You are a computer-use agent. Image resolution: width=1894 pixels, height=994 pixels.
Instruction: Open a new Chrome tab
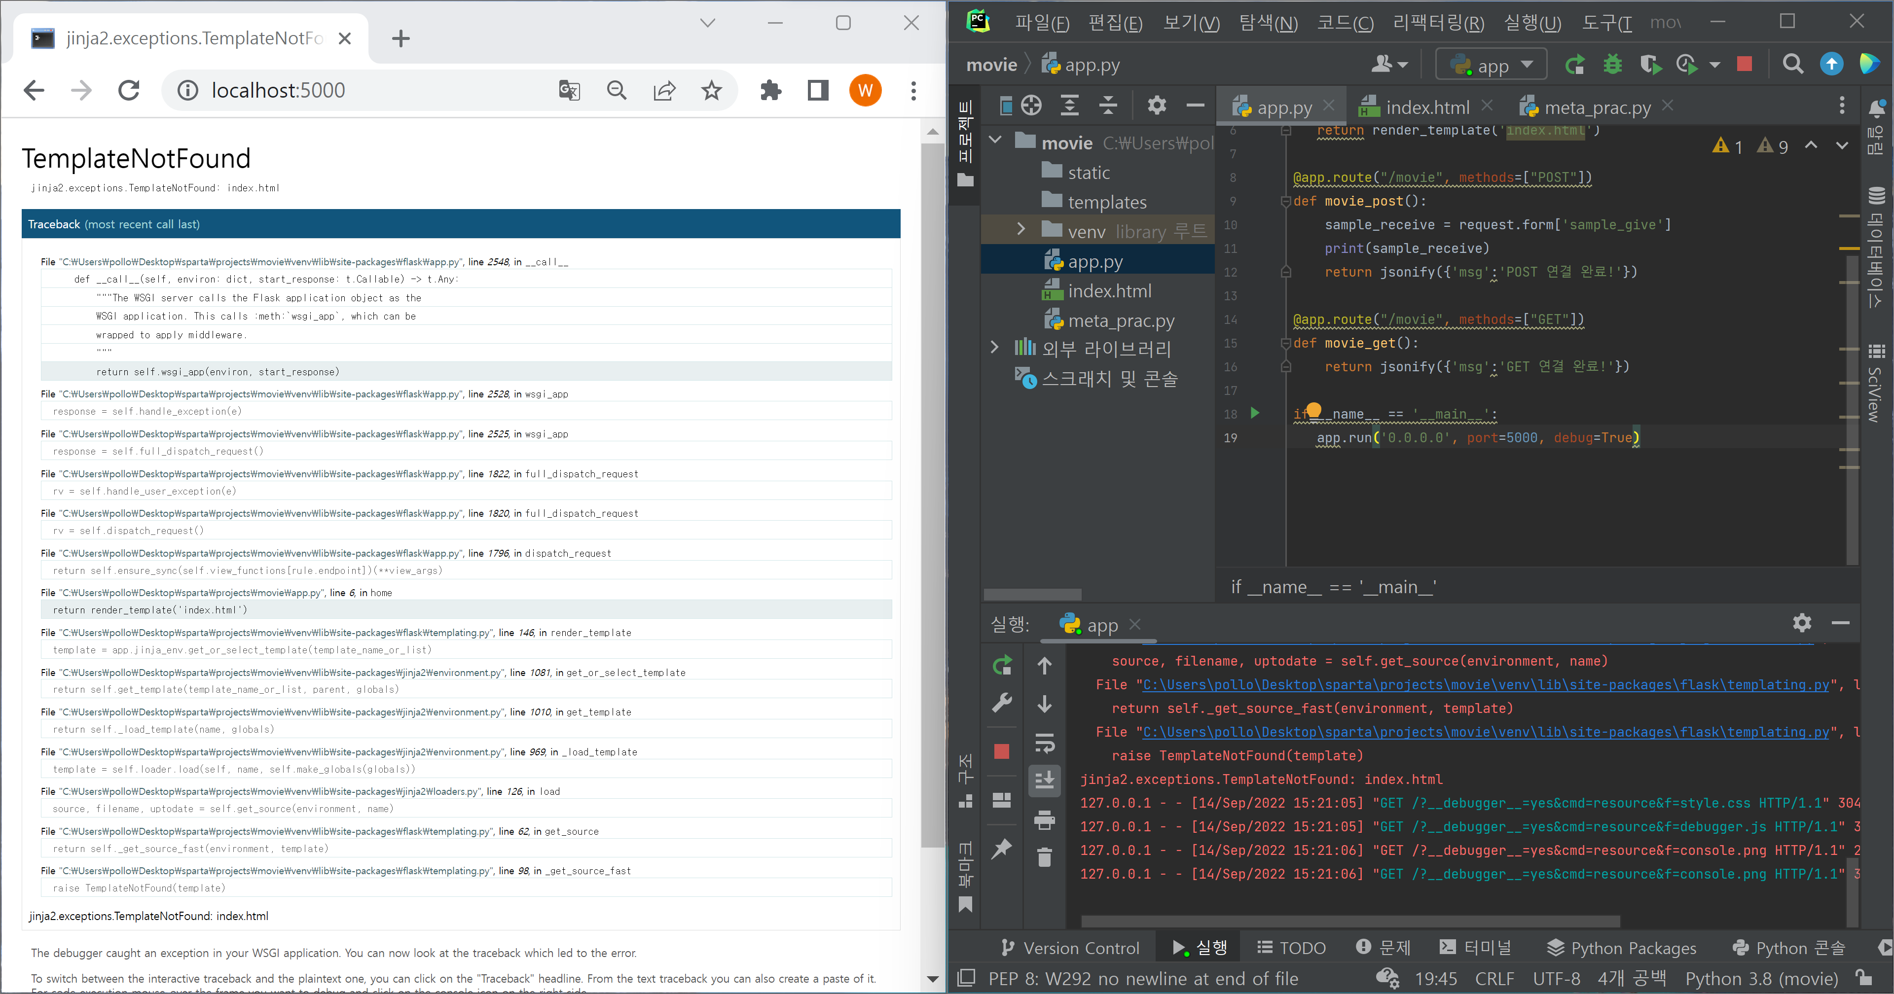point(401,38)
